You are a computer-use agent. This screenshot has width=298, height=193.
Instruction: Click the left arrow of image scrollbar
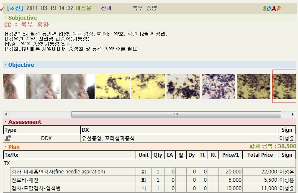(6, 114)
